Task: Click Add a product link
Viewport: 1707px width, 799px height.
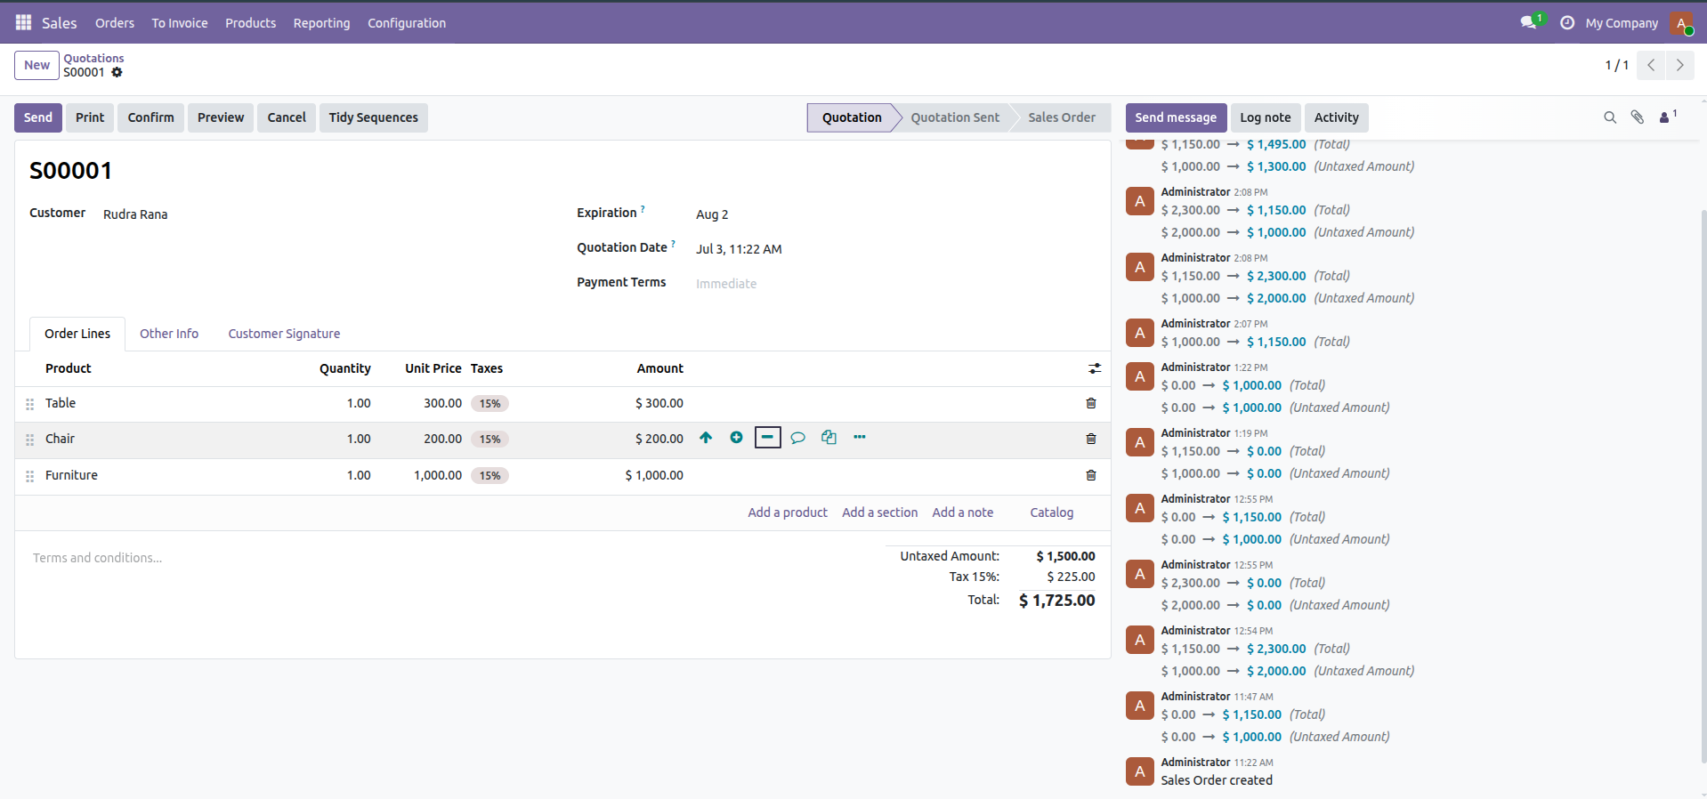Action: tap(788, 512)
